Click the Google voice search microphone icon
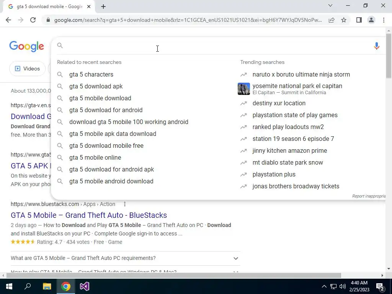This screenshot has height=294, width=392. 377,46
